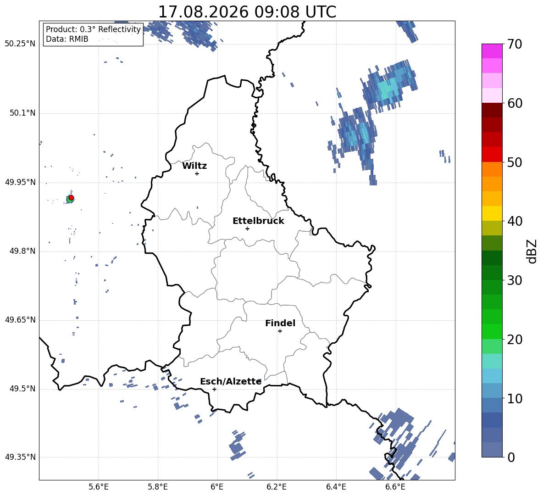
Task: Click the Findel station cross marker
Action: pyautogui.click(x=280, y=331)
